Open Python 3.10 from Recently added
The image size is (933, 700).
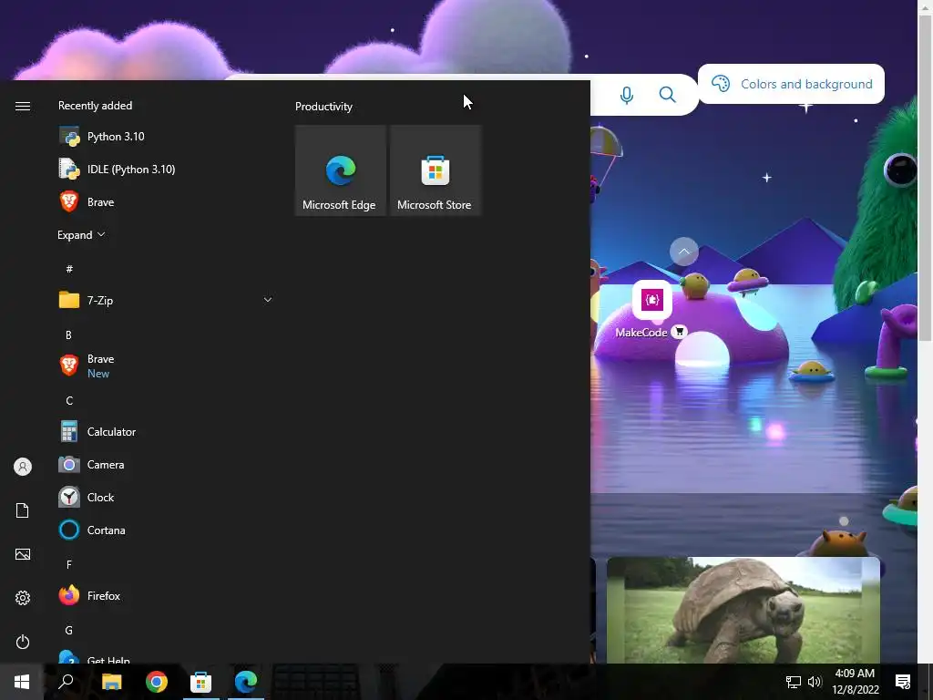[166, 137]
